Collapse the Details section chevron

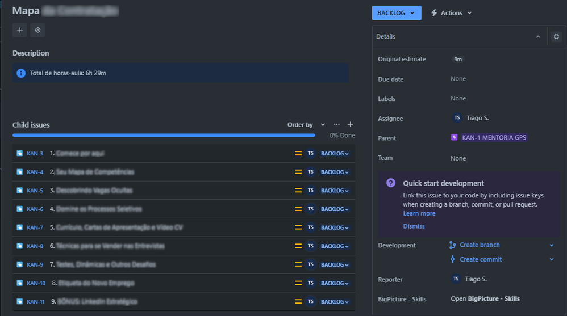click(537, 36)
